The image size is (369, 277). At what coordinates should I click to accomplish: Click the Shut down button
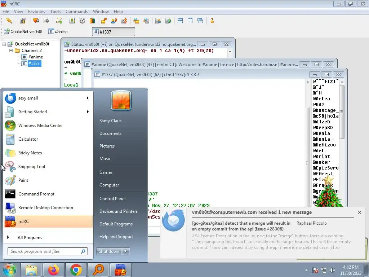pyautogui.click(x=109, y=251)
